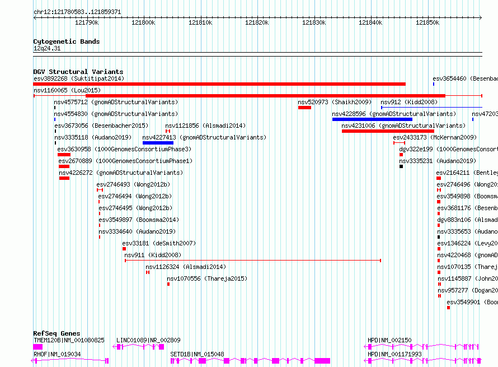Screen dimensions: 498x367
Task: Click nsv4227413 gnomAD variant label
Action: pyautogui.click(x=204, y=137)
